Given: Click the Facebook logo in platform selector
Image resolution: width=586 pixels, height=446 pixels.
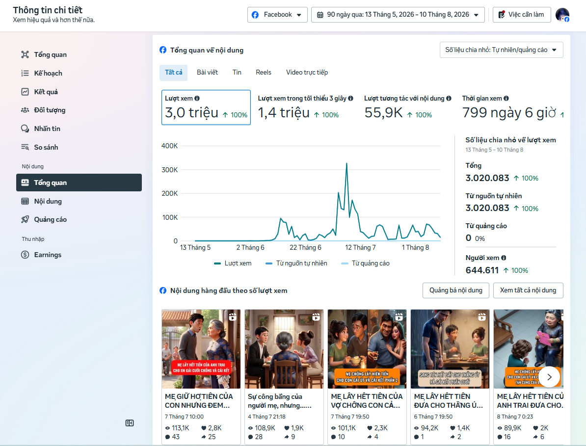Looking at the screenshot, I should 255,15.
